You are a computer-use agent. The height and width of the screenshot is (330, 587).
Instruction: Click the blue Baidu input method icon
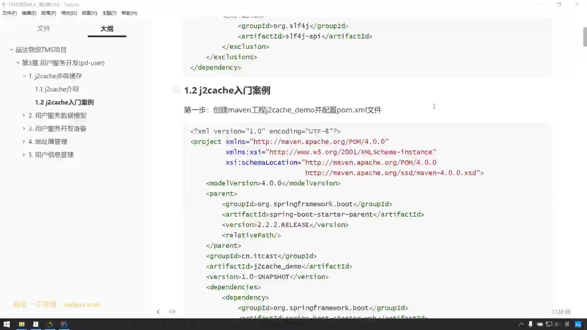click(x=578, y=324)
